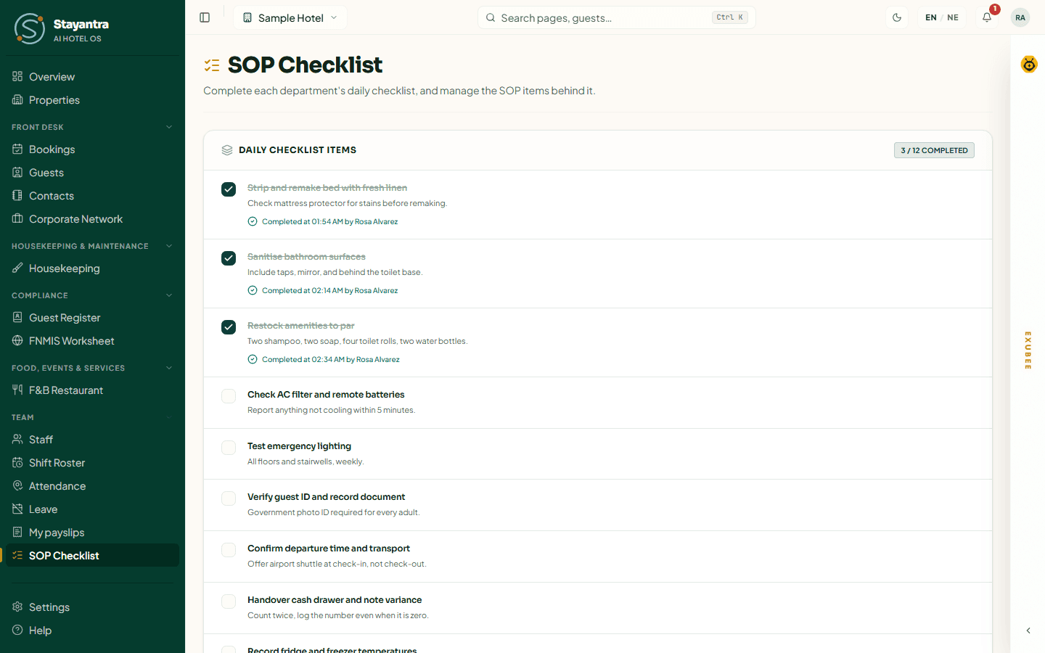Switch language to EN
The width and height of the screenshot is (1045, 653).
[x=931, y=17]
